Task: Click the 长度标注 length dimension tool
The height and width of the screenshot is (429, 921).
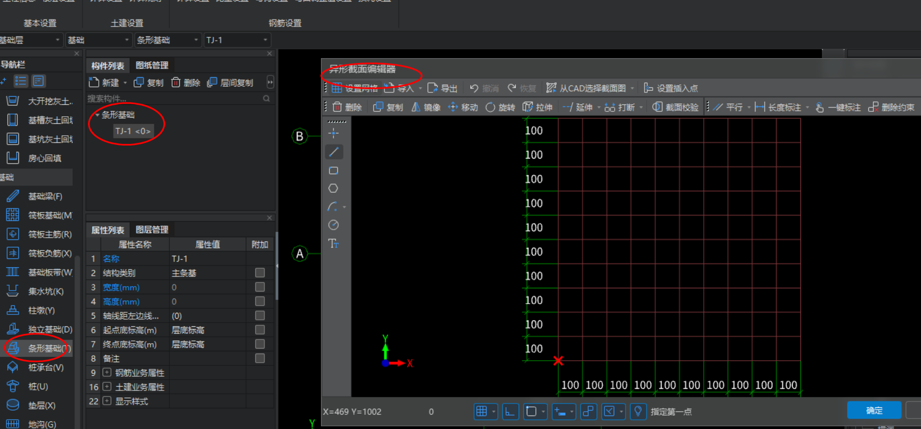Action: (778, 108)
